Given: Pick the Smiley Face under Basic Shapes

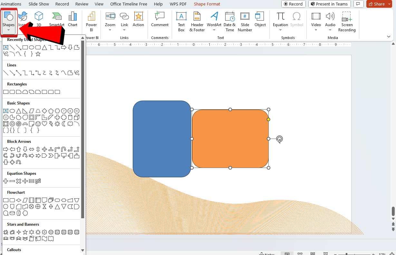Looking at the screenshot, I should [x=38, y=124].
